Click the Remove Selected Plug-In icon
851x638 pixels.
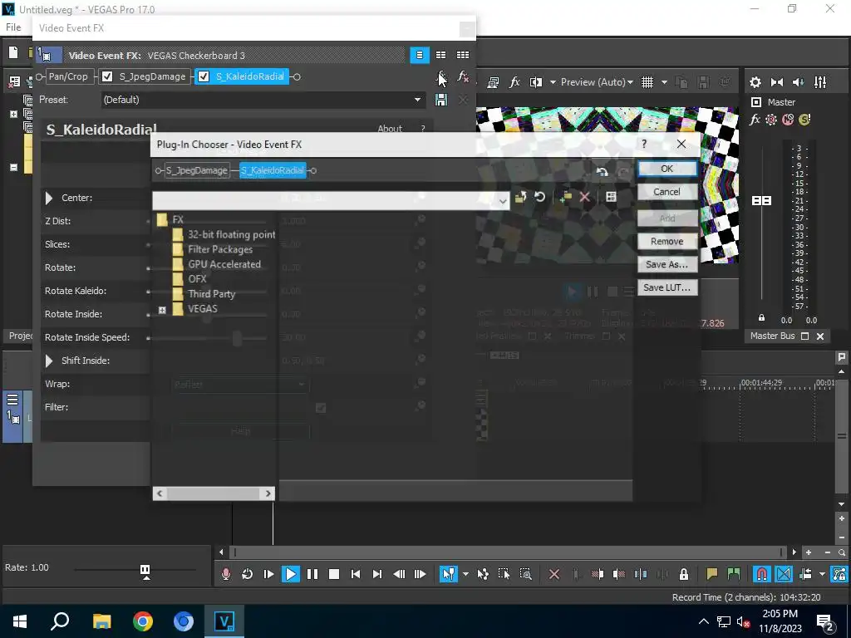point(463,76)
